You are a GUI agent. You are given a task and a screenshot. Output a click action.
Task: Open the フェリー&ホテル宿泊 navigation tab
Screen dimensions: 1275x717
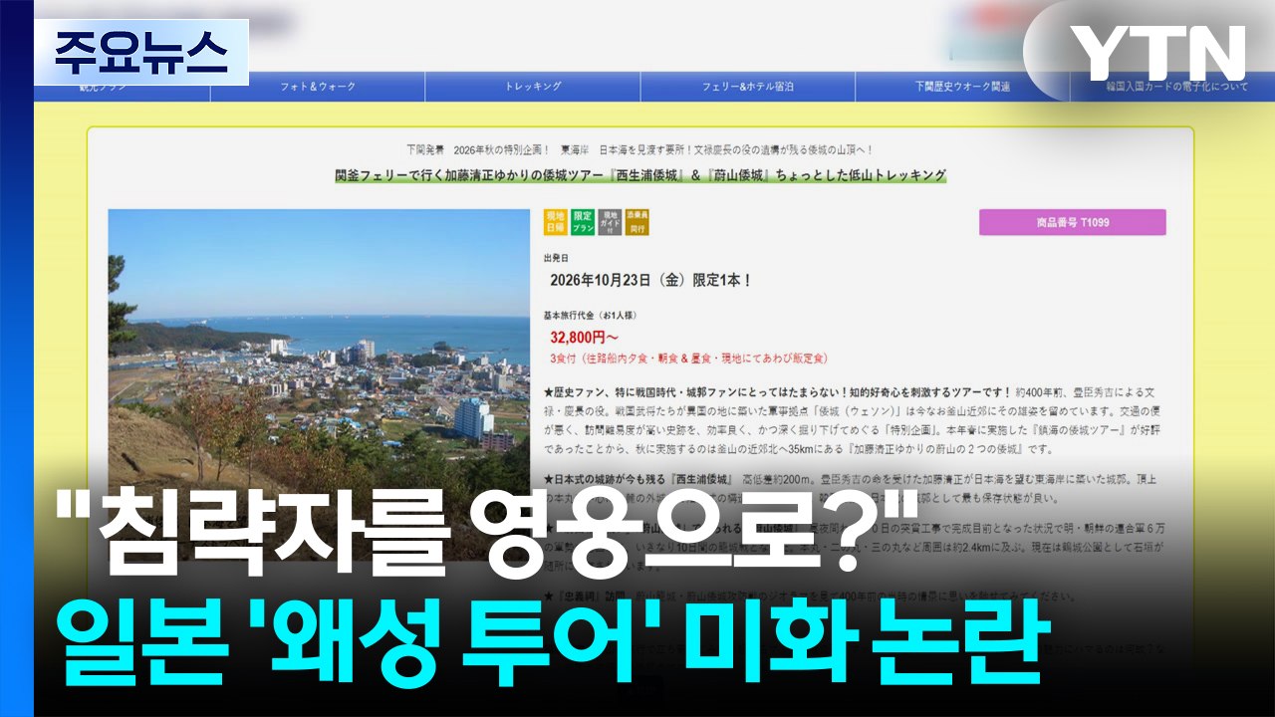click(748, 87)
